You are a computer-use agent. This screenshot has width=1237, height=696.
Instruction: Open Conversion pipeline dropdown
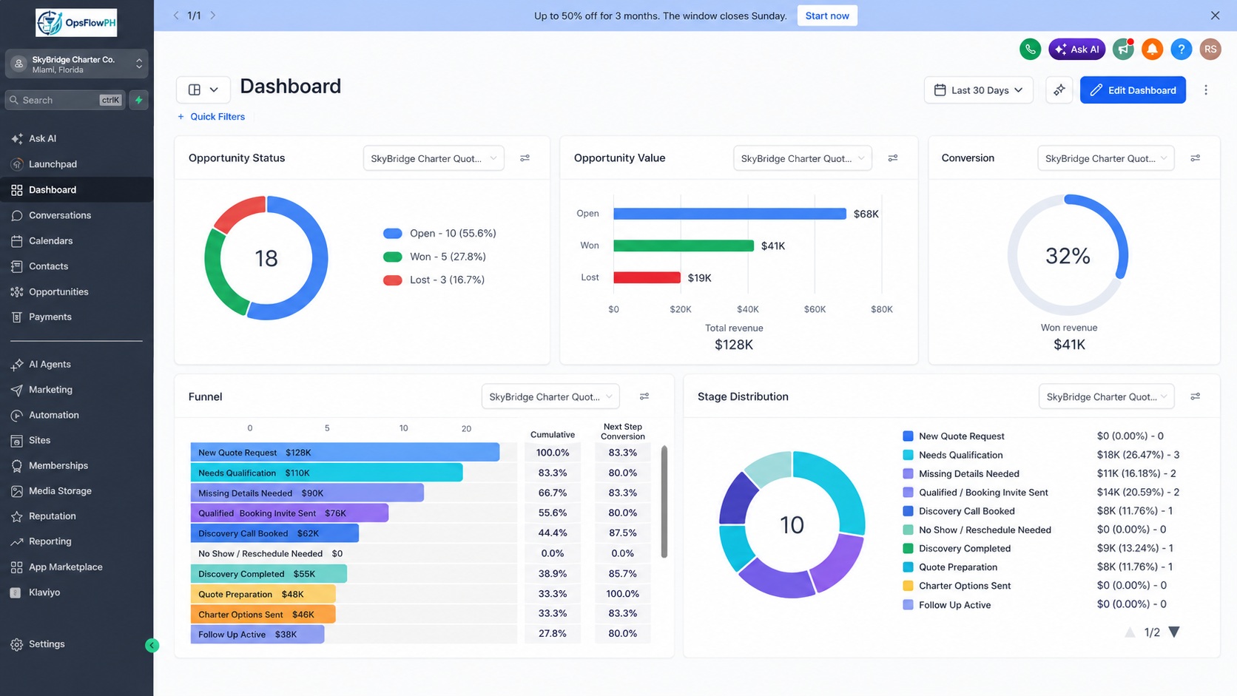[x=1105, y=158]
